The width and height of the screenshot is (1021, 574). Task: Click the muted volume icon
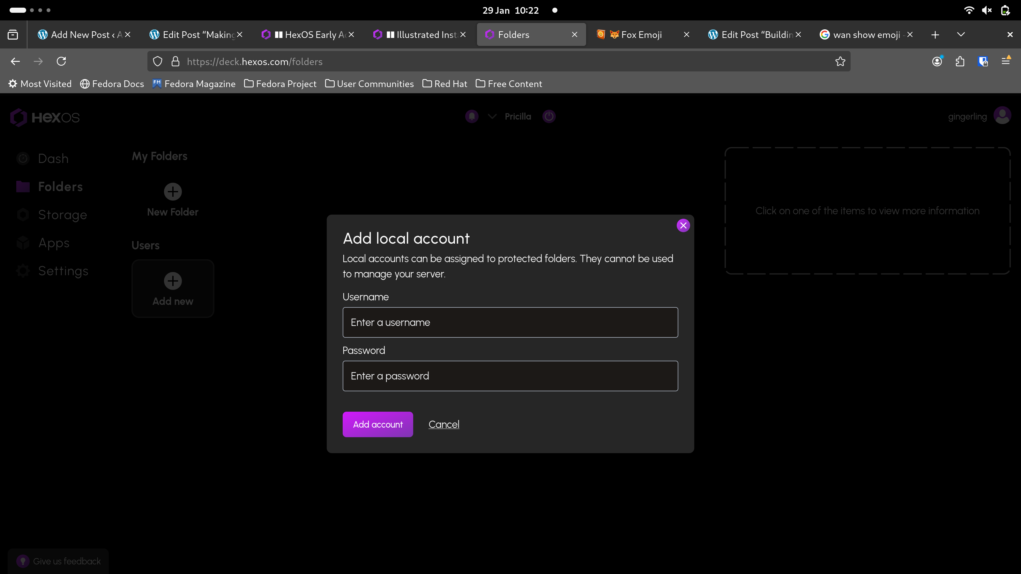pos(987,10)
